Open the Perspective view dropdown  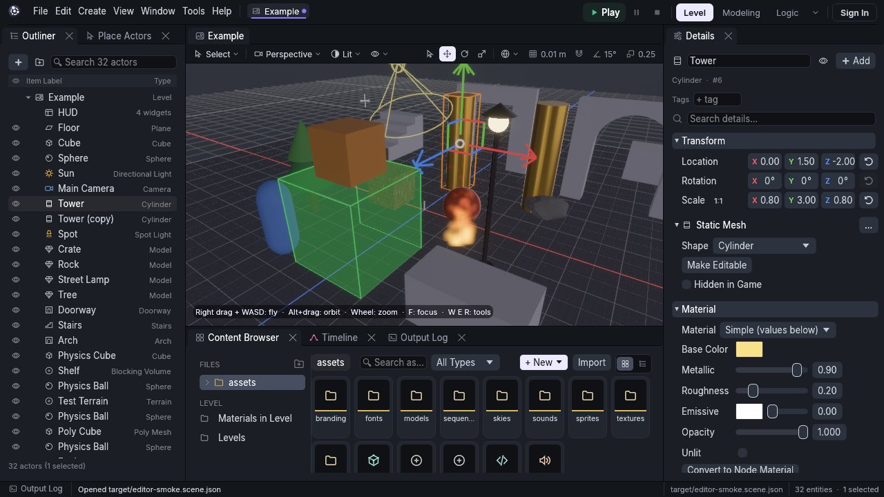pos(287,54)
